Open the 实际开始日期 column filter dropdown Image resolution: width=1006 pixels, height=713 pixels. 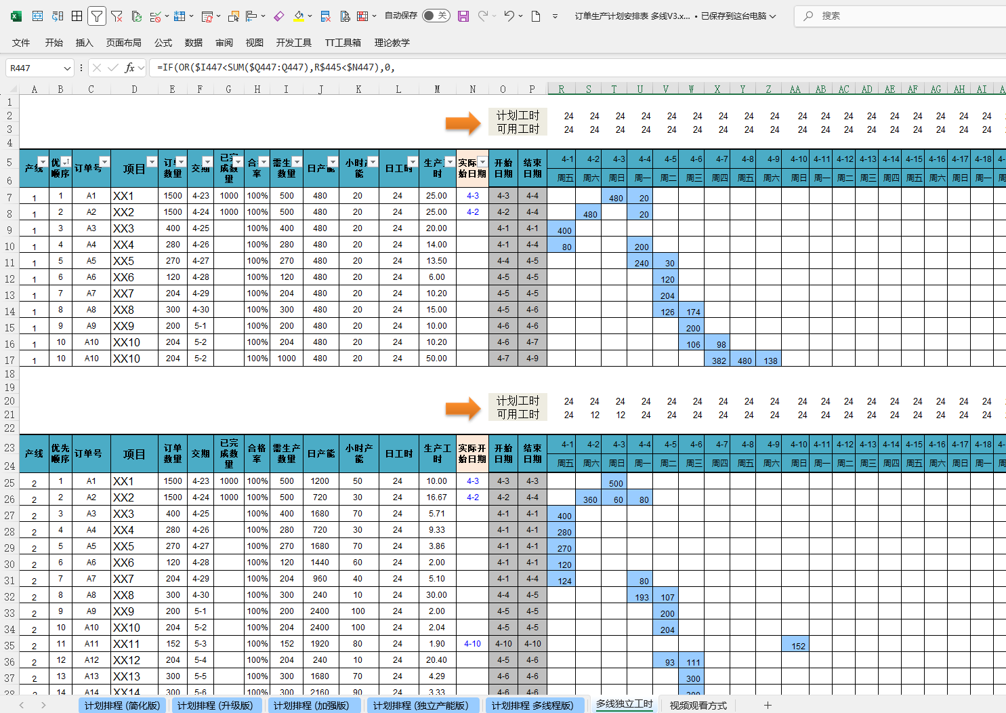tap(482, 162)
